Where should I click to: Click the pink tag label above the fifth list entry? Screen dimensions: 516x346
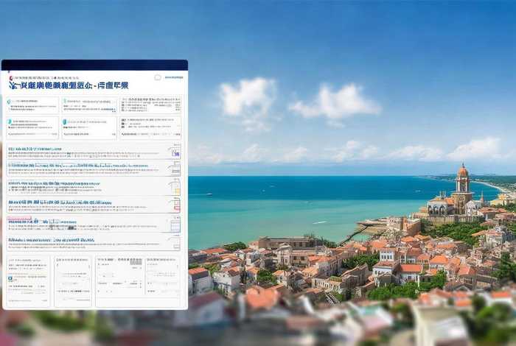19,218
